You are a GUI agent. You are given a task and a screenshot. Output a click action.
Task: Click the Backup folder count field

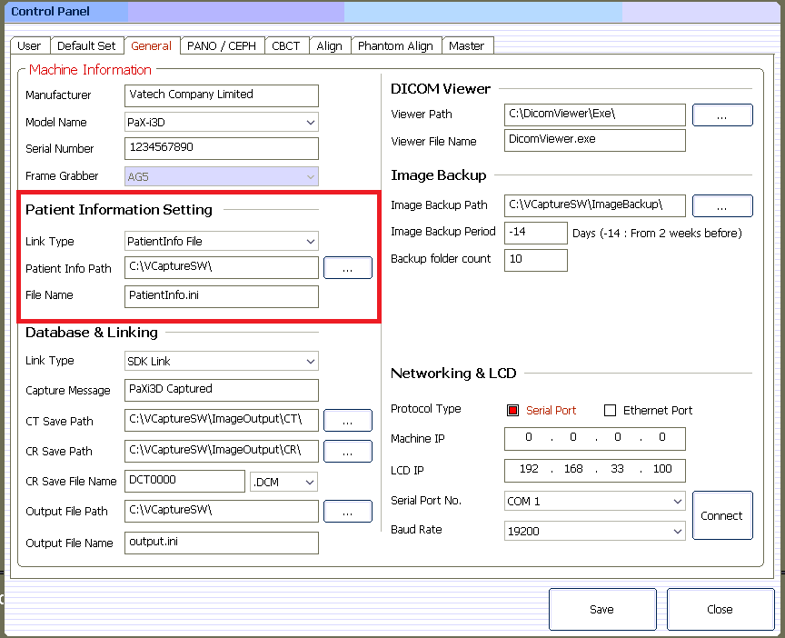[x=536, y=260]
